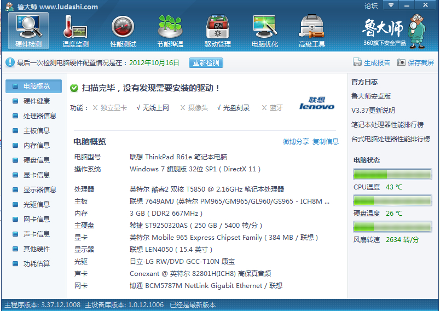Viewport: 440px width, 311px height.
Task: Open the 性能测试 performance test gauge icon
Action: tap(123, 31)
